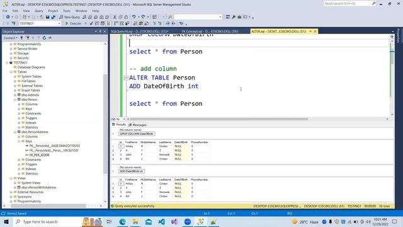Toggle Results to File mode
The image size is (403, 227).
(x=147, y=23)
